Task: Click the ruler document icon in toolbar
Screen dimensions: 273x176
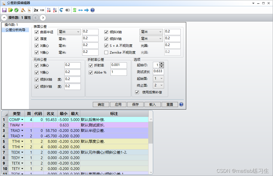Action: 29,10
